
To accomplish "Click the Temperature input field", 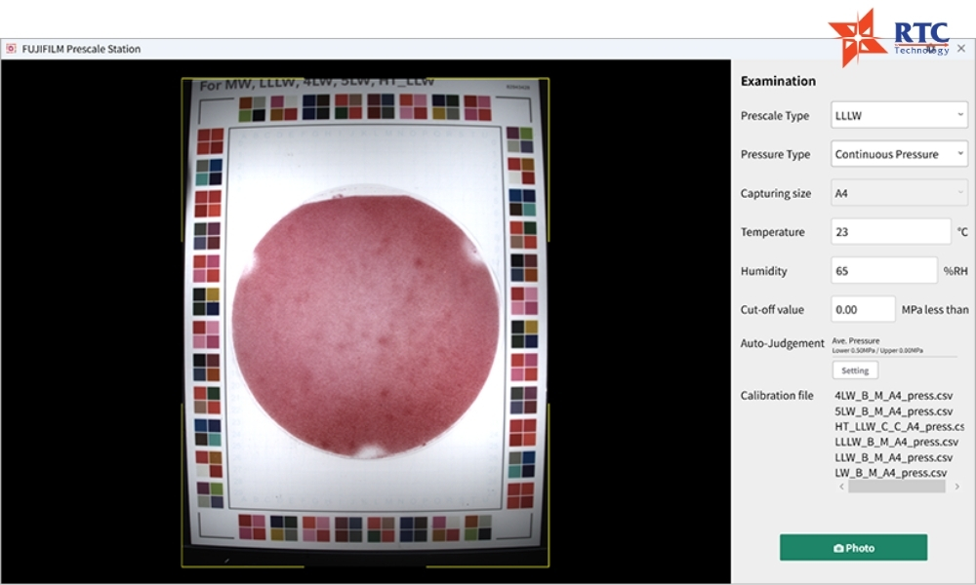I will [891, 232].
